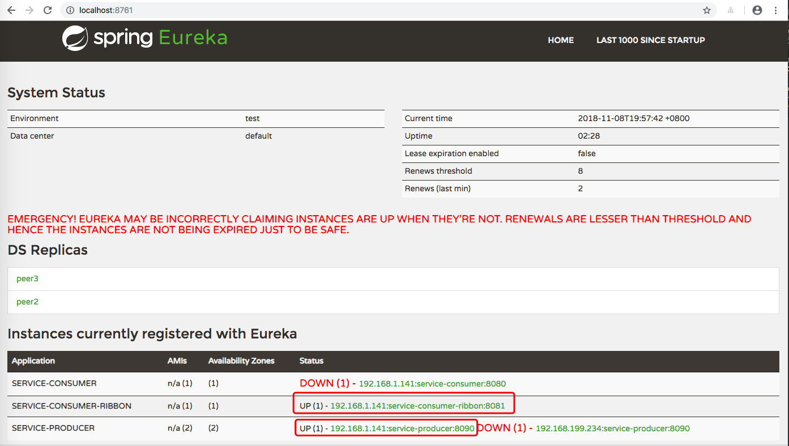This screenshot has width=789, height=446.
Task: Click the Renews threshold label
Action: [x=438, y=171]
